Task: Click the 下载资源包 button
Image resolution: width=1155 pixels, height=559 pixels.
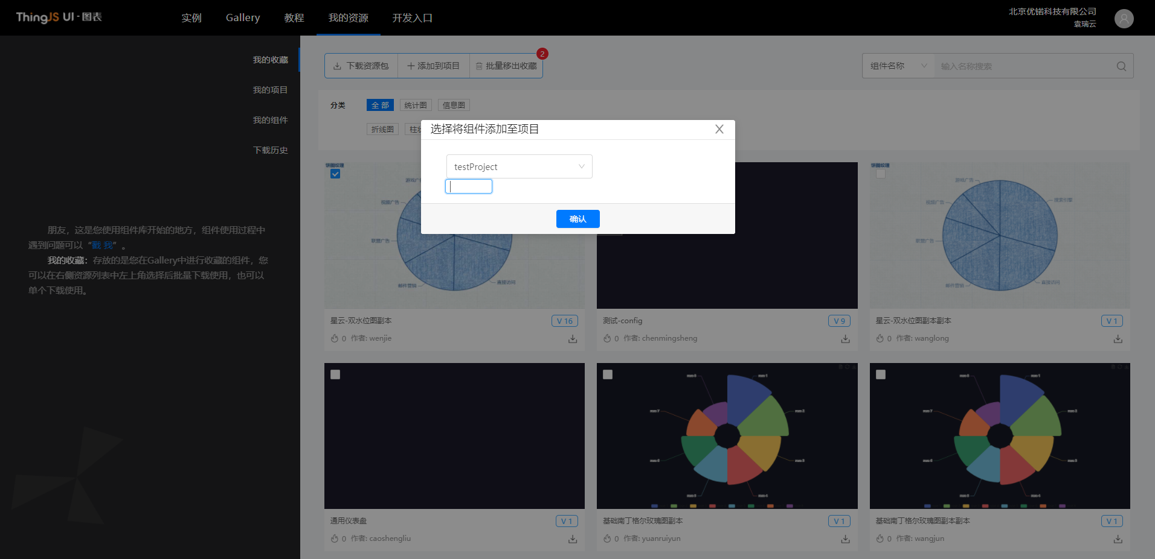Action: (x=361, y=66)
